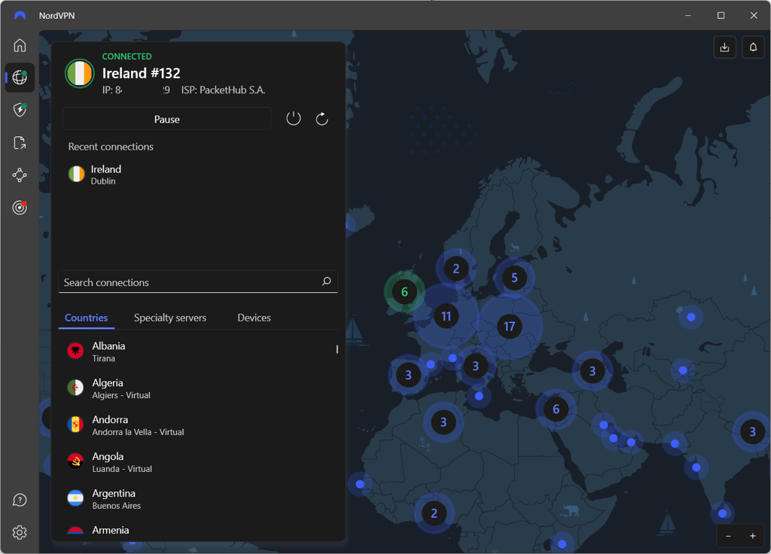
Task: Connect to Argentina Buenos Aires
Action: [x=197, y=499]
